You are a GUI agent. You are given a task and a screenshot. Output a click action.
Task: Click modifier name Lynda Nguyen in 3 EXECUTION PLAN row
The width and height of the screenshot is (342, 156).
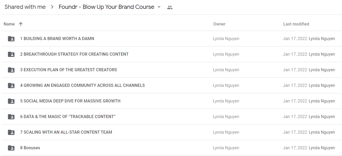point(322,70)
